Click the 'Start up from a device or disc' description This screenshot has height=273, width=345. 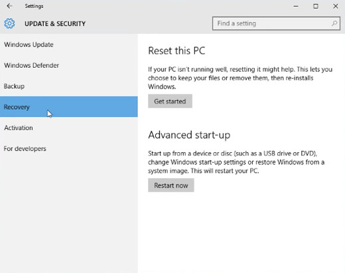pyautogui.click(x=236, y=162)
